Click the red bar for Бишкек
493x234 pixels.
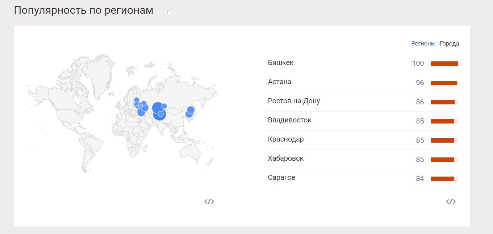pyautogui.click(x=444, y=64)
